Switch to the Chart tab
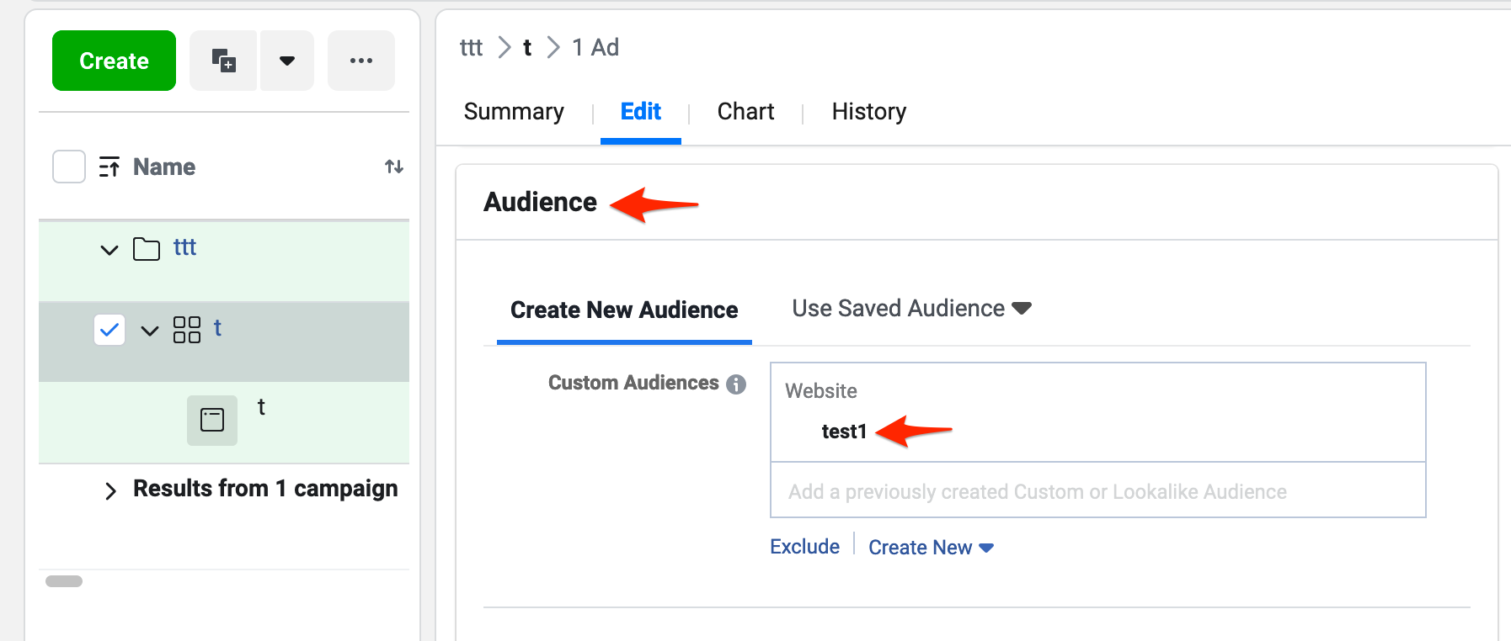 [x=745, y=111]
